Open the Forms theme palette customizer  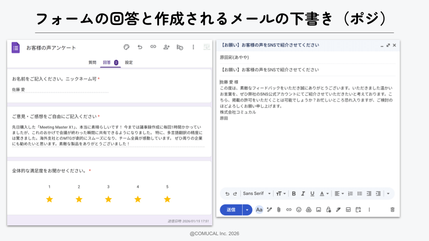126,47
